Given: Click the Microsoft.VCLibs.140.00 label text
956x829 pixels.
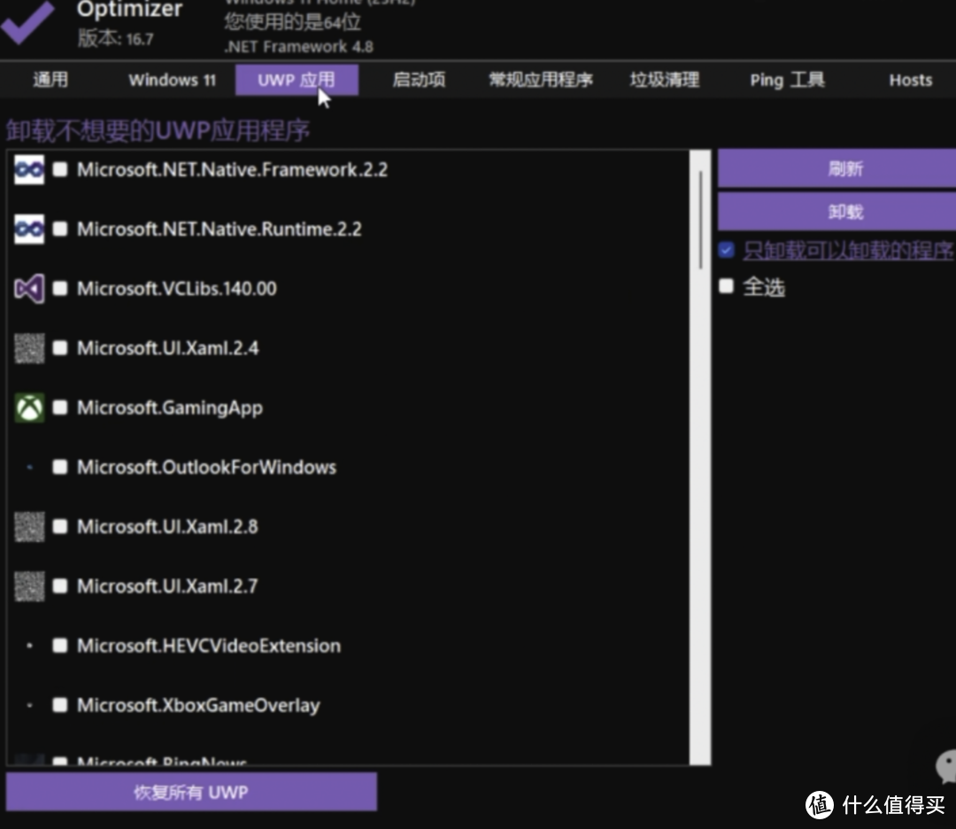Looking at the screenshot, I should pyautogui.click(x=177, y=288).
